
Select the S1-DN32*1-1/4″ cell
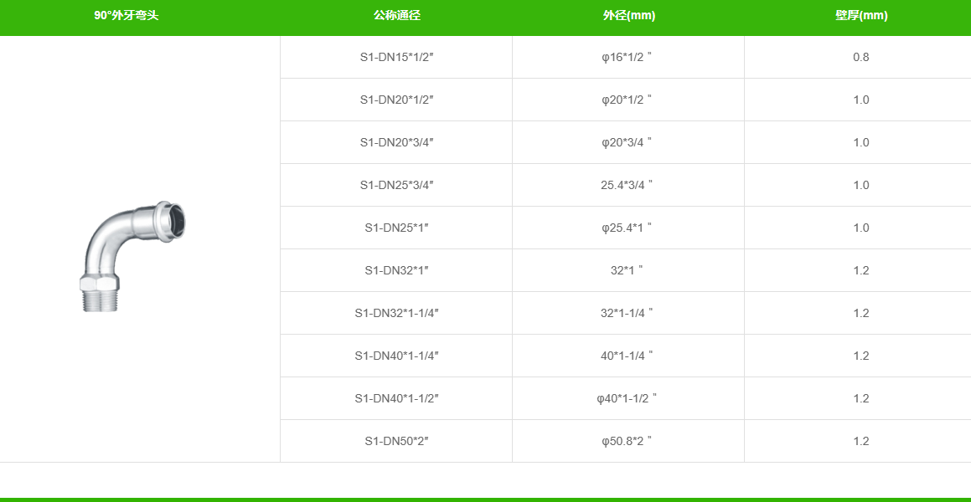[x=396, y=314]
